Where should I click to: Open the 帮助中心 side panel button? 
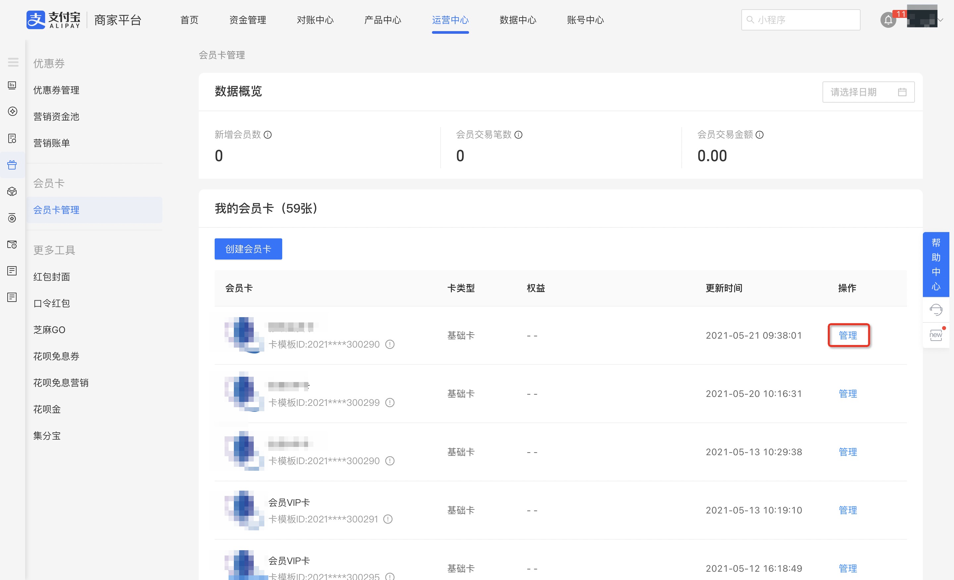pos(936,265)
